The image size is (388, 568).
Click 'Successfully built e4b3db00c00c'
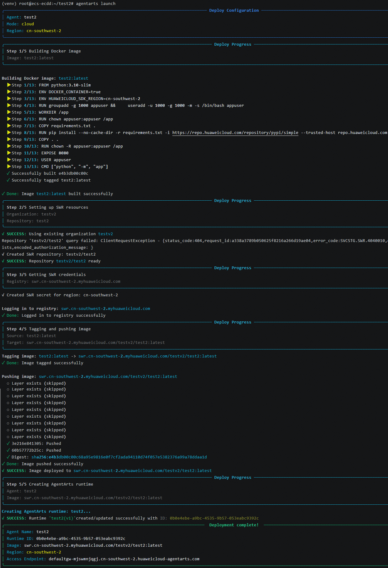(x=50, y=173)
